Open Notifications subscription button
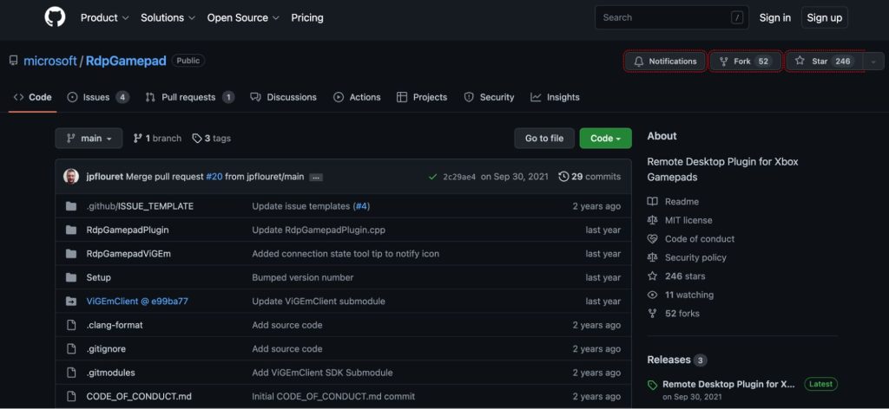Image resolution: width=889 pixels, height=409 pixels. pyautogui.click(x=665, y=62)
